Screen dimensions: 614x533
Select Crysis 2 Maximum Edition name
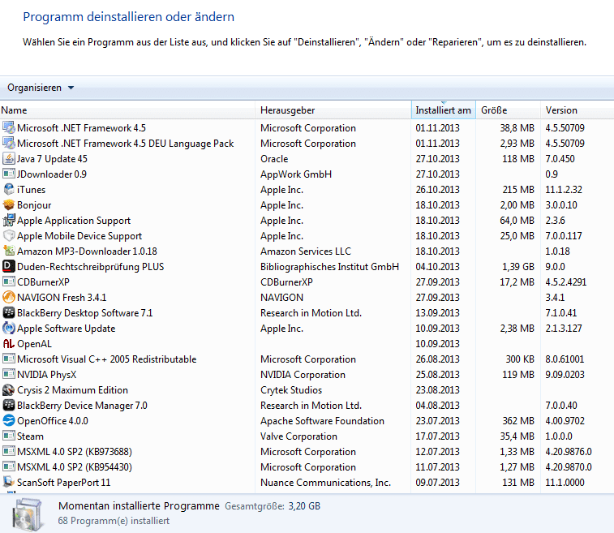pyautogui.click(x=72, y=390)
